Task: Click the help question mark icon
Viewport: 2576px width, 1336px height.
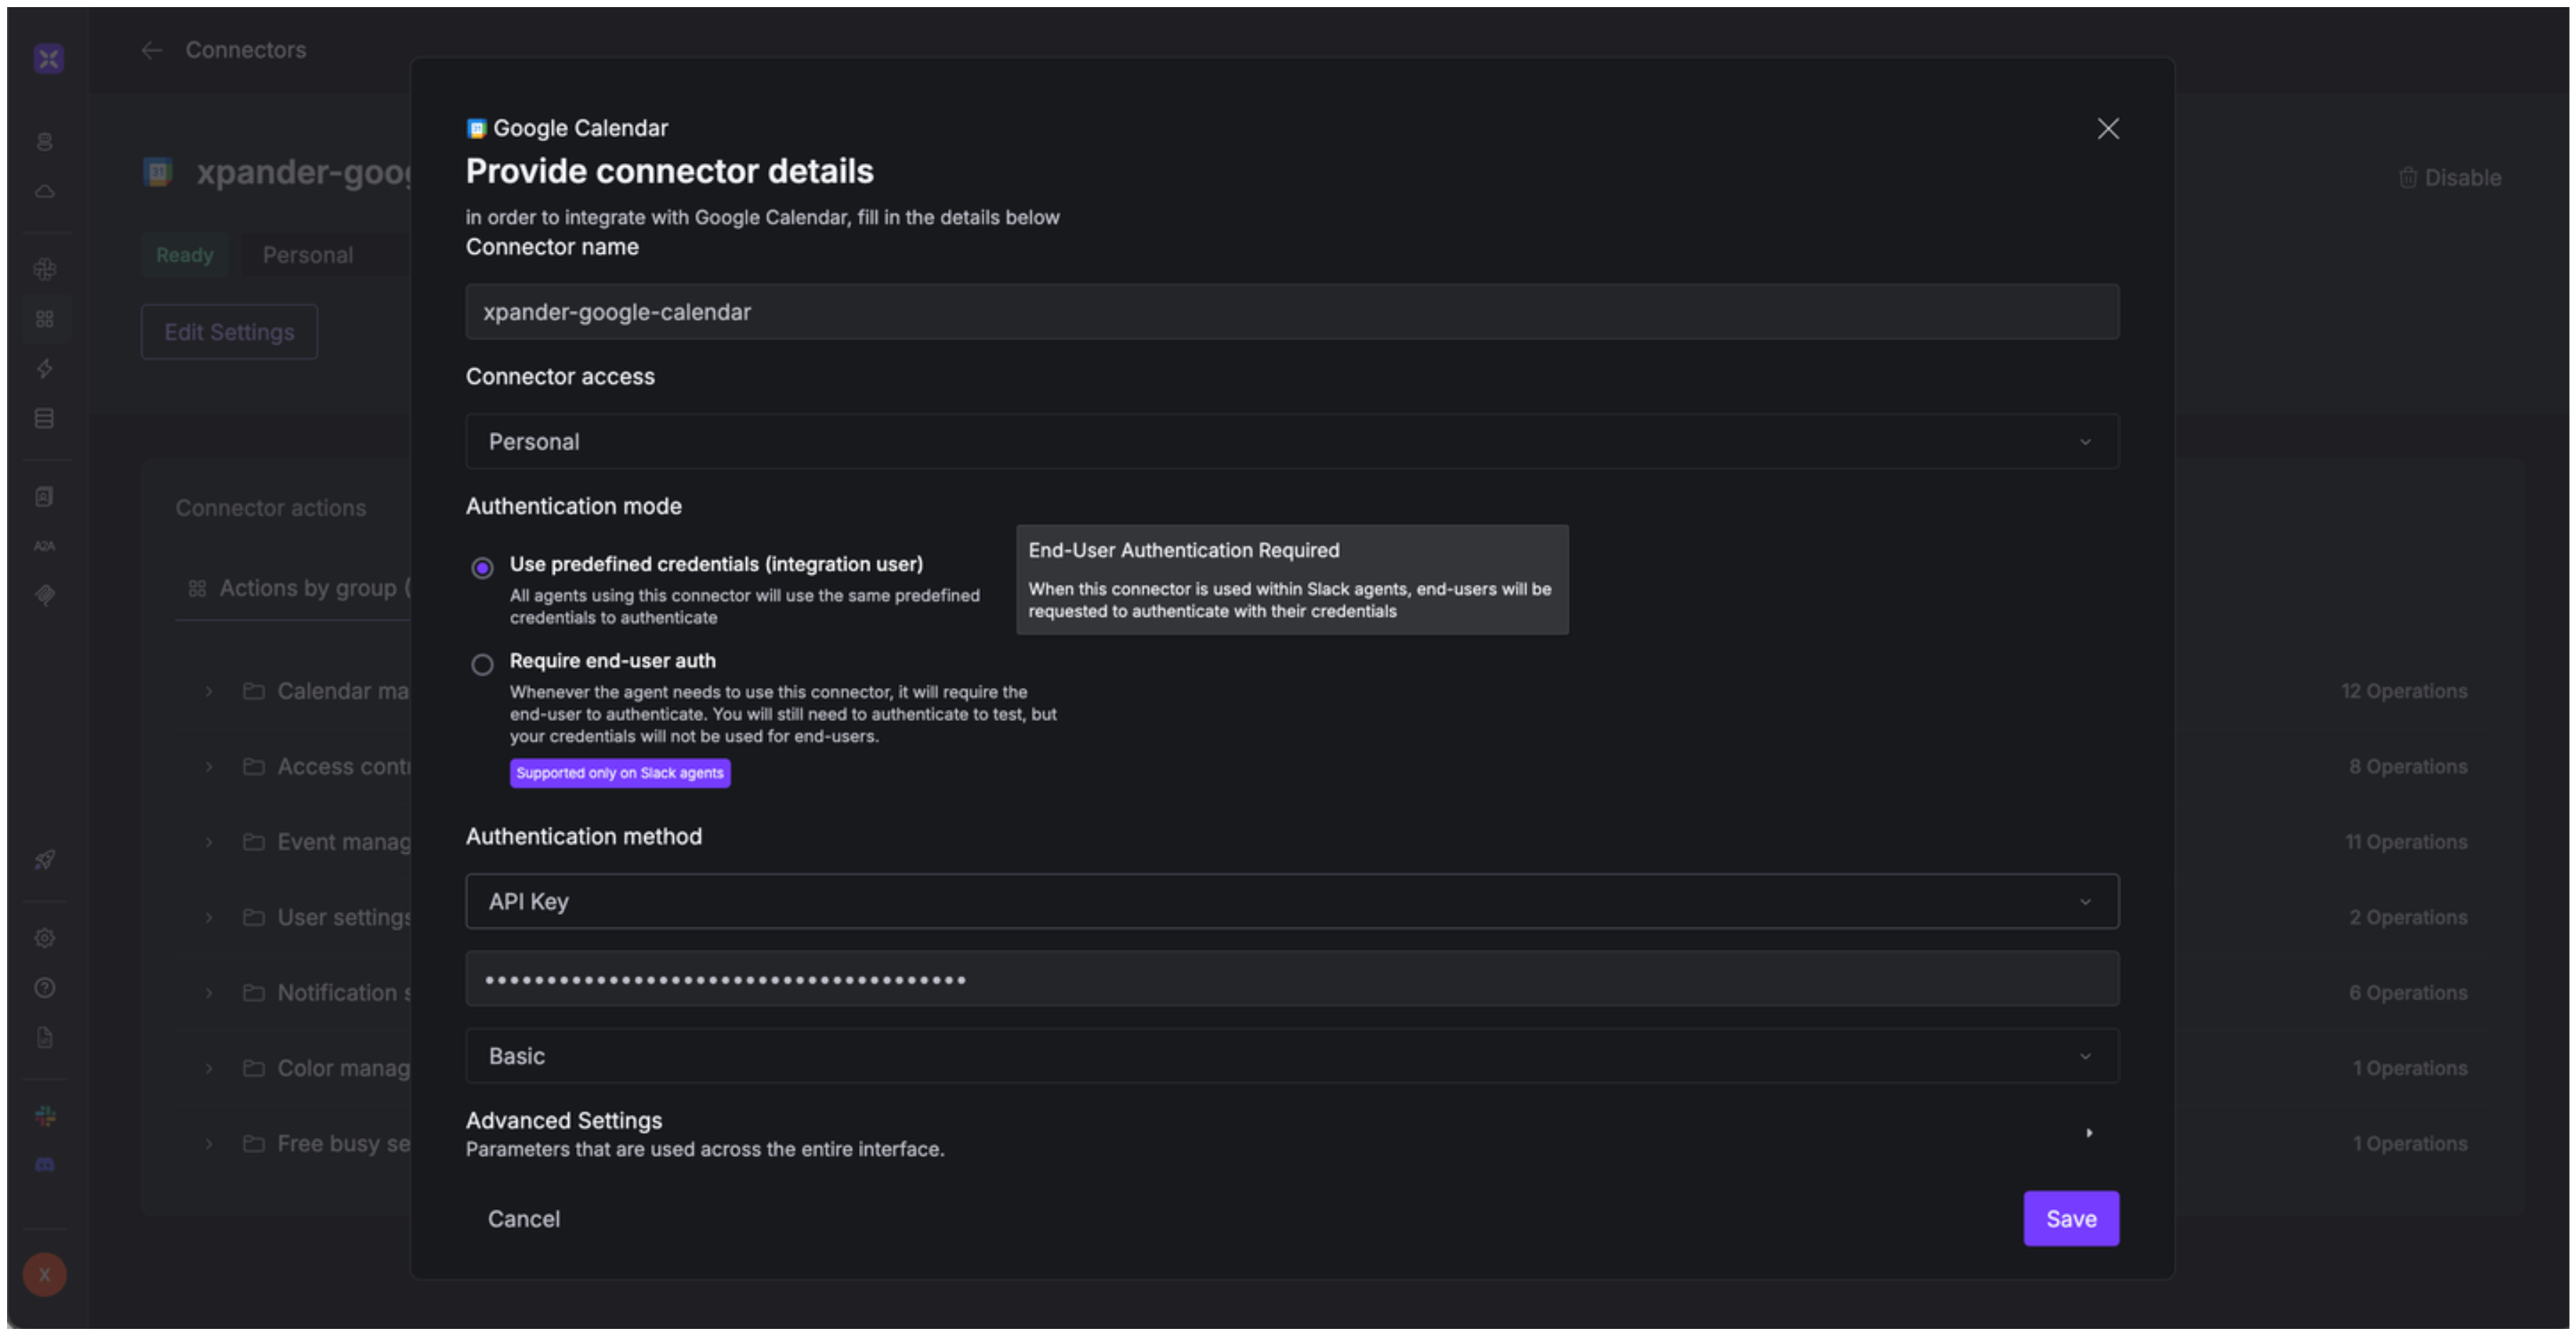Action: pos(44,988)
